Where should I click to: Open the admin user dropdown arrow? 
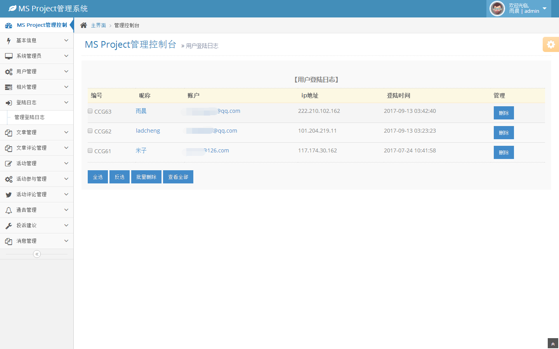point(544,9)
